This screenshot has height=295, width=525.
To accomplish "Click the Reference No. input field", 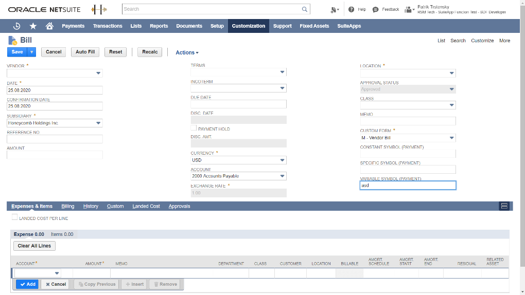I will pos(55,139).
